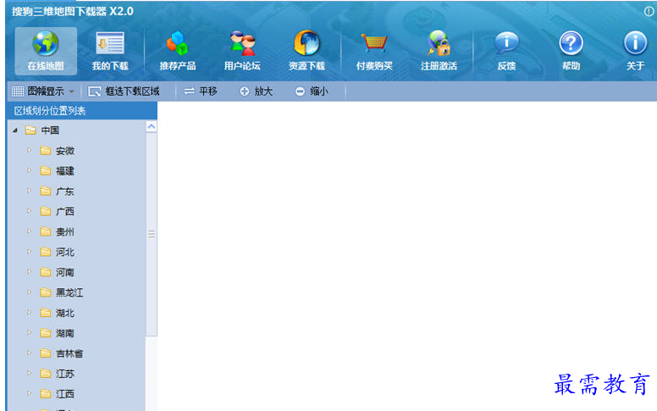
Task: Expand the 江西 tree node
Action: [x=29, y=393]
